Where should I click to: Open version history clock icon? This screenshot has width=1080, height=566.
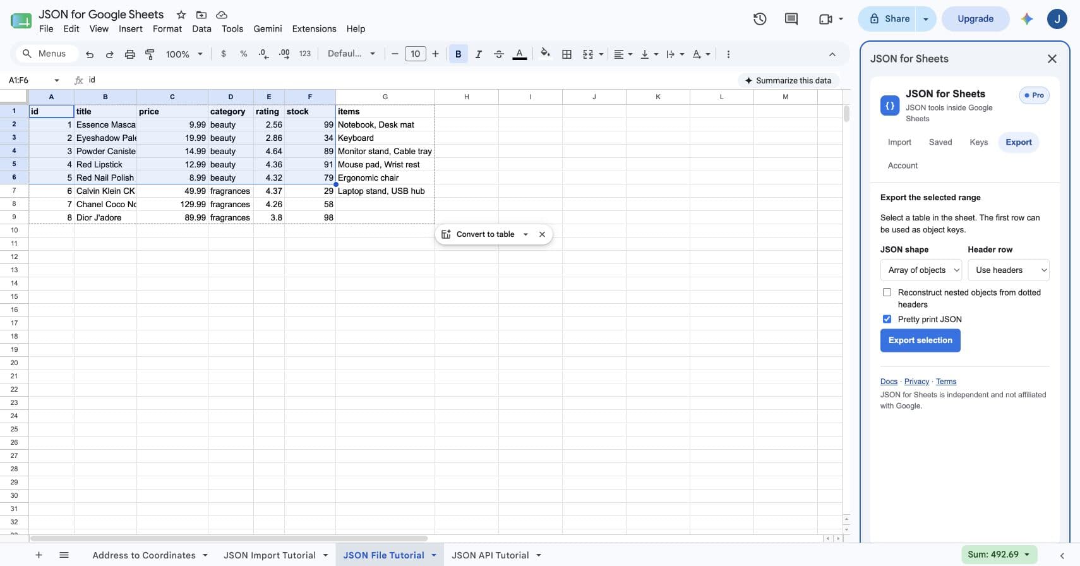760,19
